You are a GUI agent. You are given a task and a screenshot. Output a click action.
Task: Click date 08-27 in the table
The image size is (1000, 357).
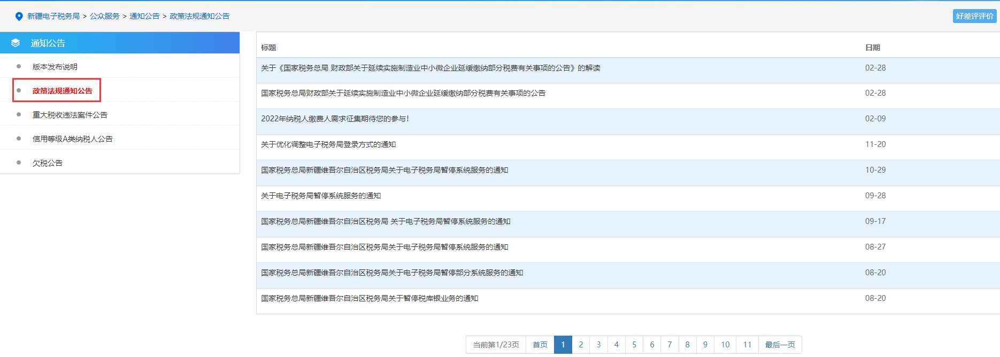[x=875, y=247]
